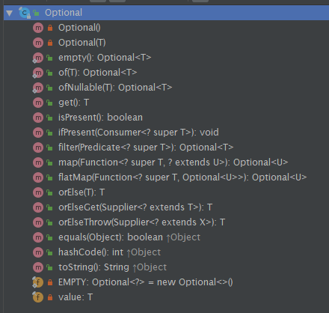Click the private lock icon beside Optional(T)

(x=50, y=43)
